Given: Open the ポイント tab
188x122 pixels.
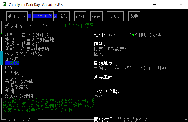Looking at the screenshot, I should [x=16, y=16].
